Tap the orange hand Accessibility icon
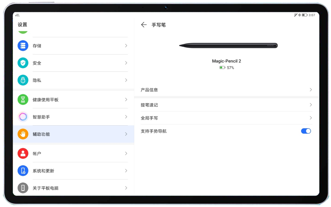This screenshot has width=331, height=207. pyautogui.click(x=23, y=134)
